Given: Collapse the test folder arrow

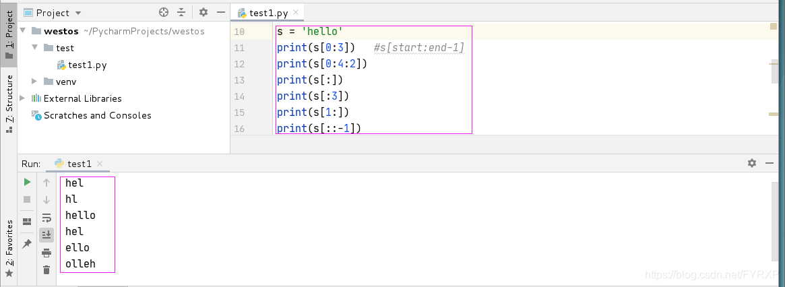Looking at the screenshot, I should pos(34,48).
